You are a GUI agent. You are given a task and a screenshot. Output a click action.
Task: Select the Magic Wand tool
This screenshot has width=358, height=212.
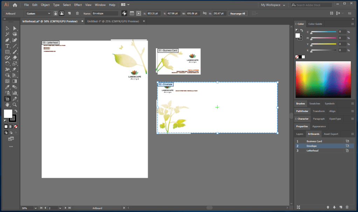coord(7,34)
